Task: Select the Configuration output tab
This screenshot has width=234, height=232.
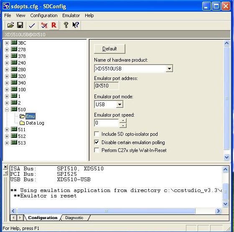Action: tap(43, 218)
